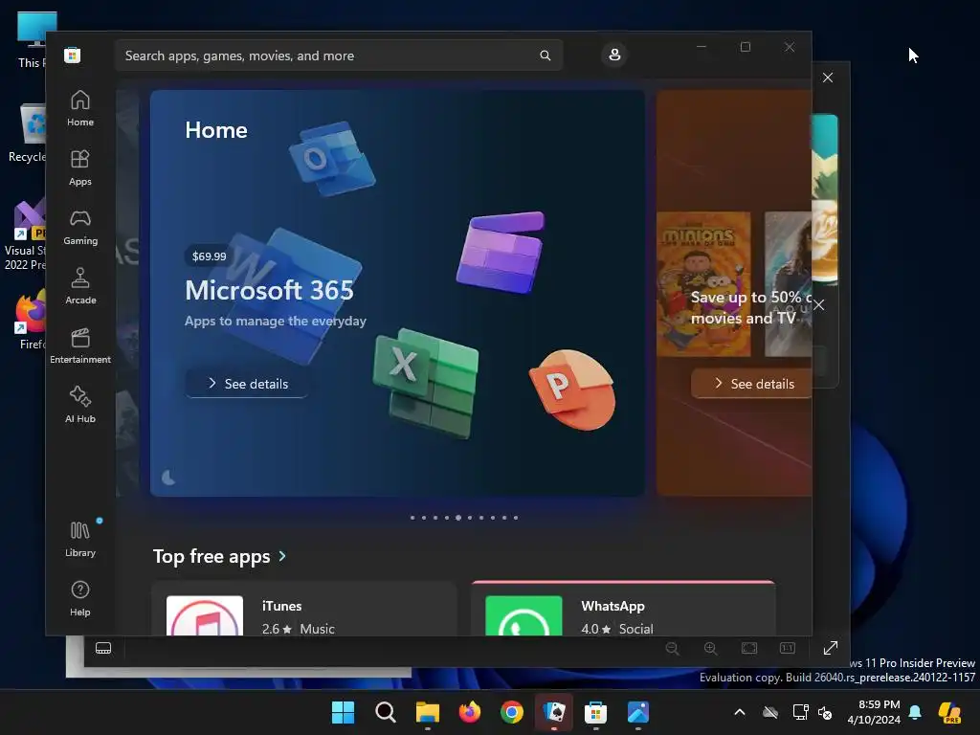Click fit-to-window icon in background toolbar
Image resolution: width=980 pixels, height=735 pixels.
(x=749, y=648)
